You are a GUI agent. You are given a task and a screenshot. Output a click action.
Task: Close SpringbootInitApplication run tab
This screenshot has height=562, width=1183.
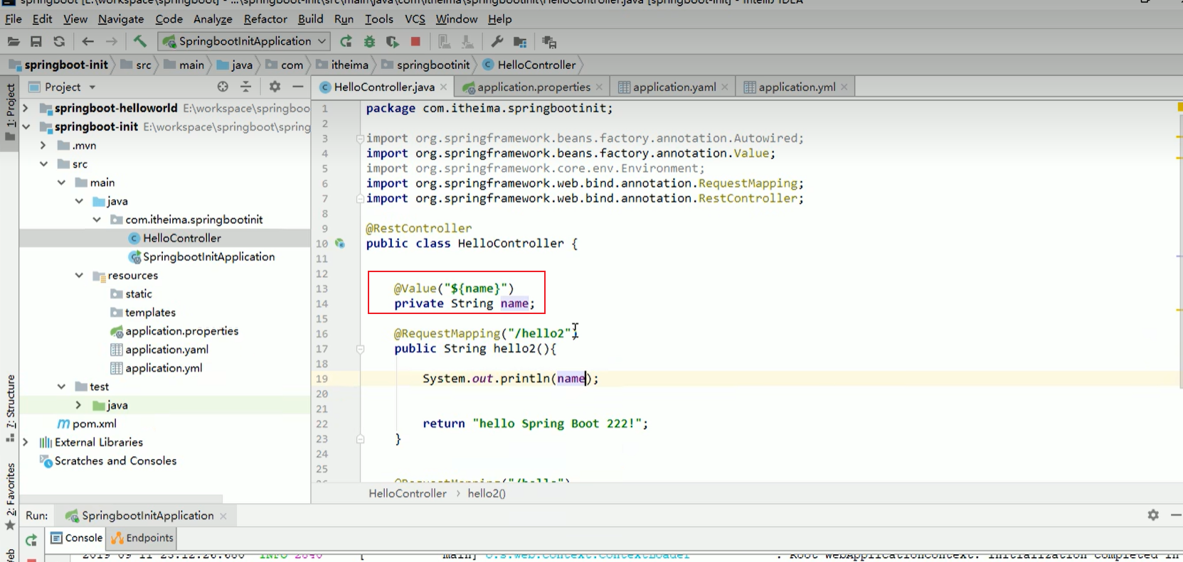click(223, 516)
